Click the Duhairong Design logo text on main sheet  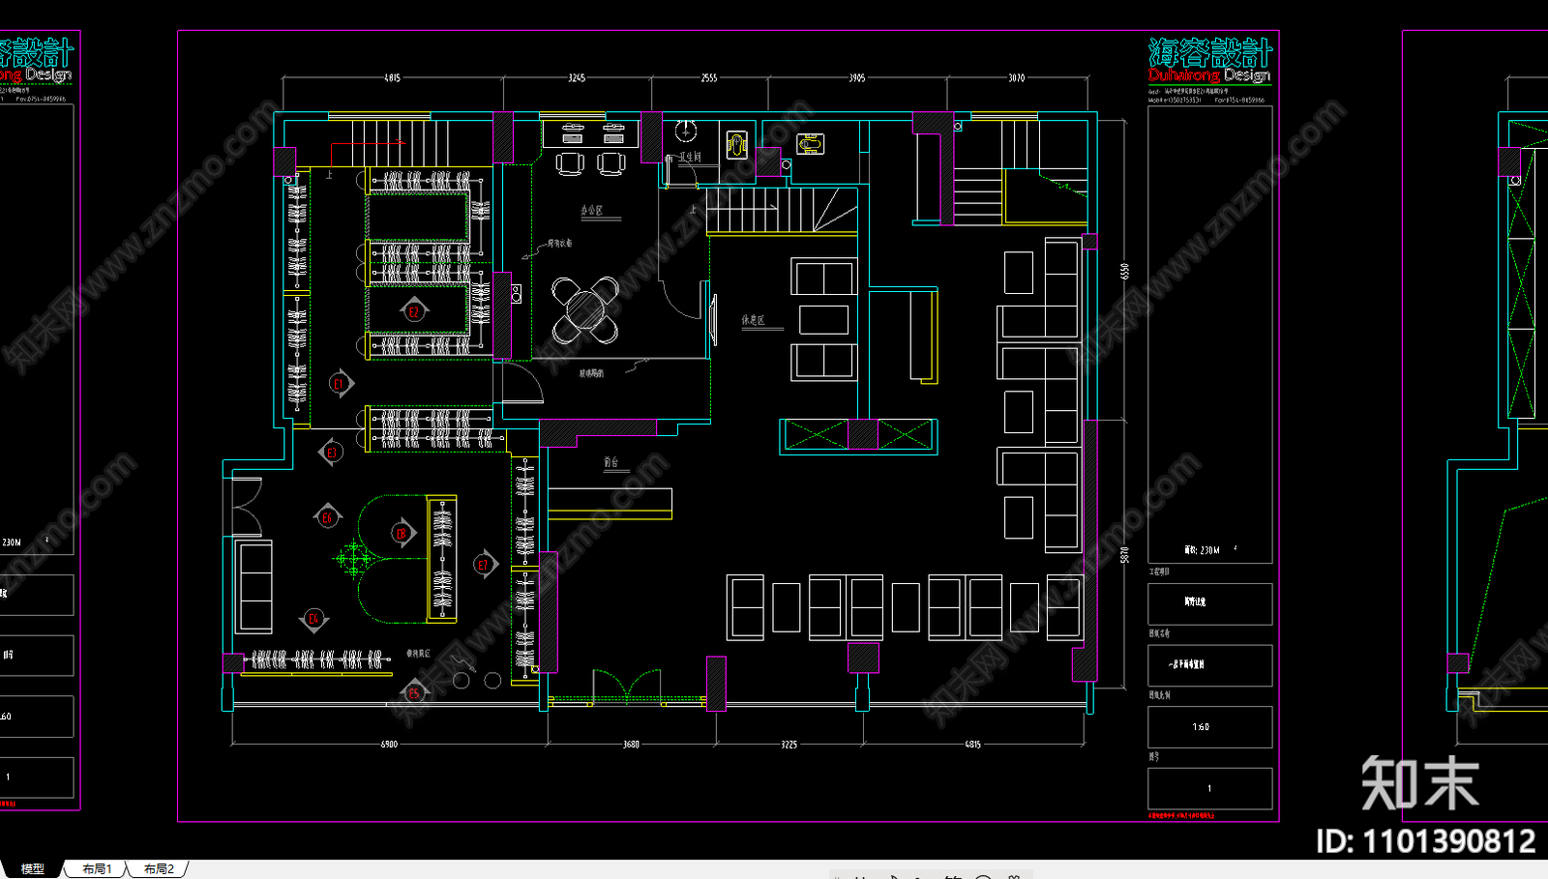coord(1209,74)
